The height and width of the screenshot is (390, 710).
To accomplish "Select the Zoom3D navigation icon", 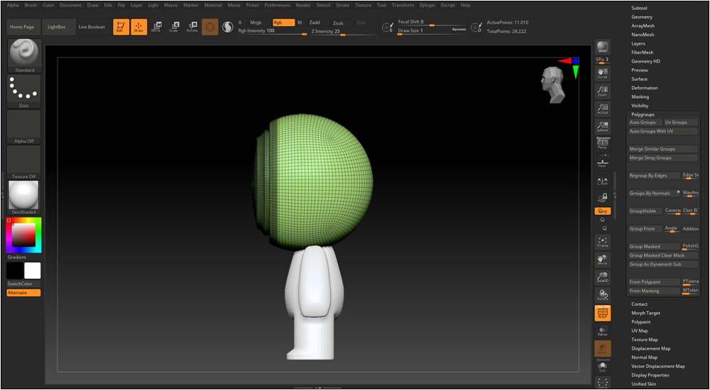I will coord(602,277).
